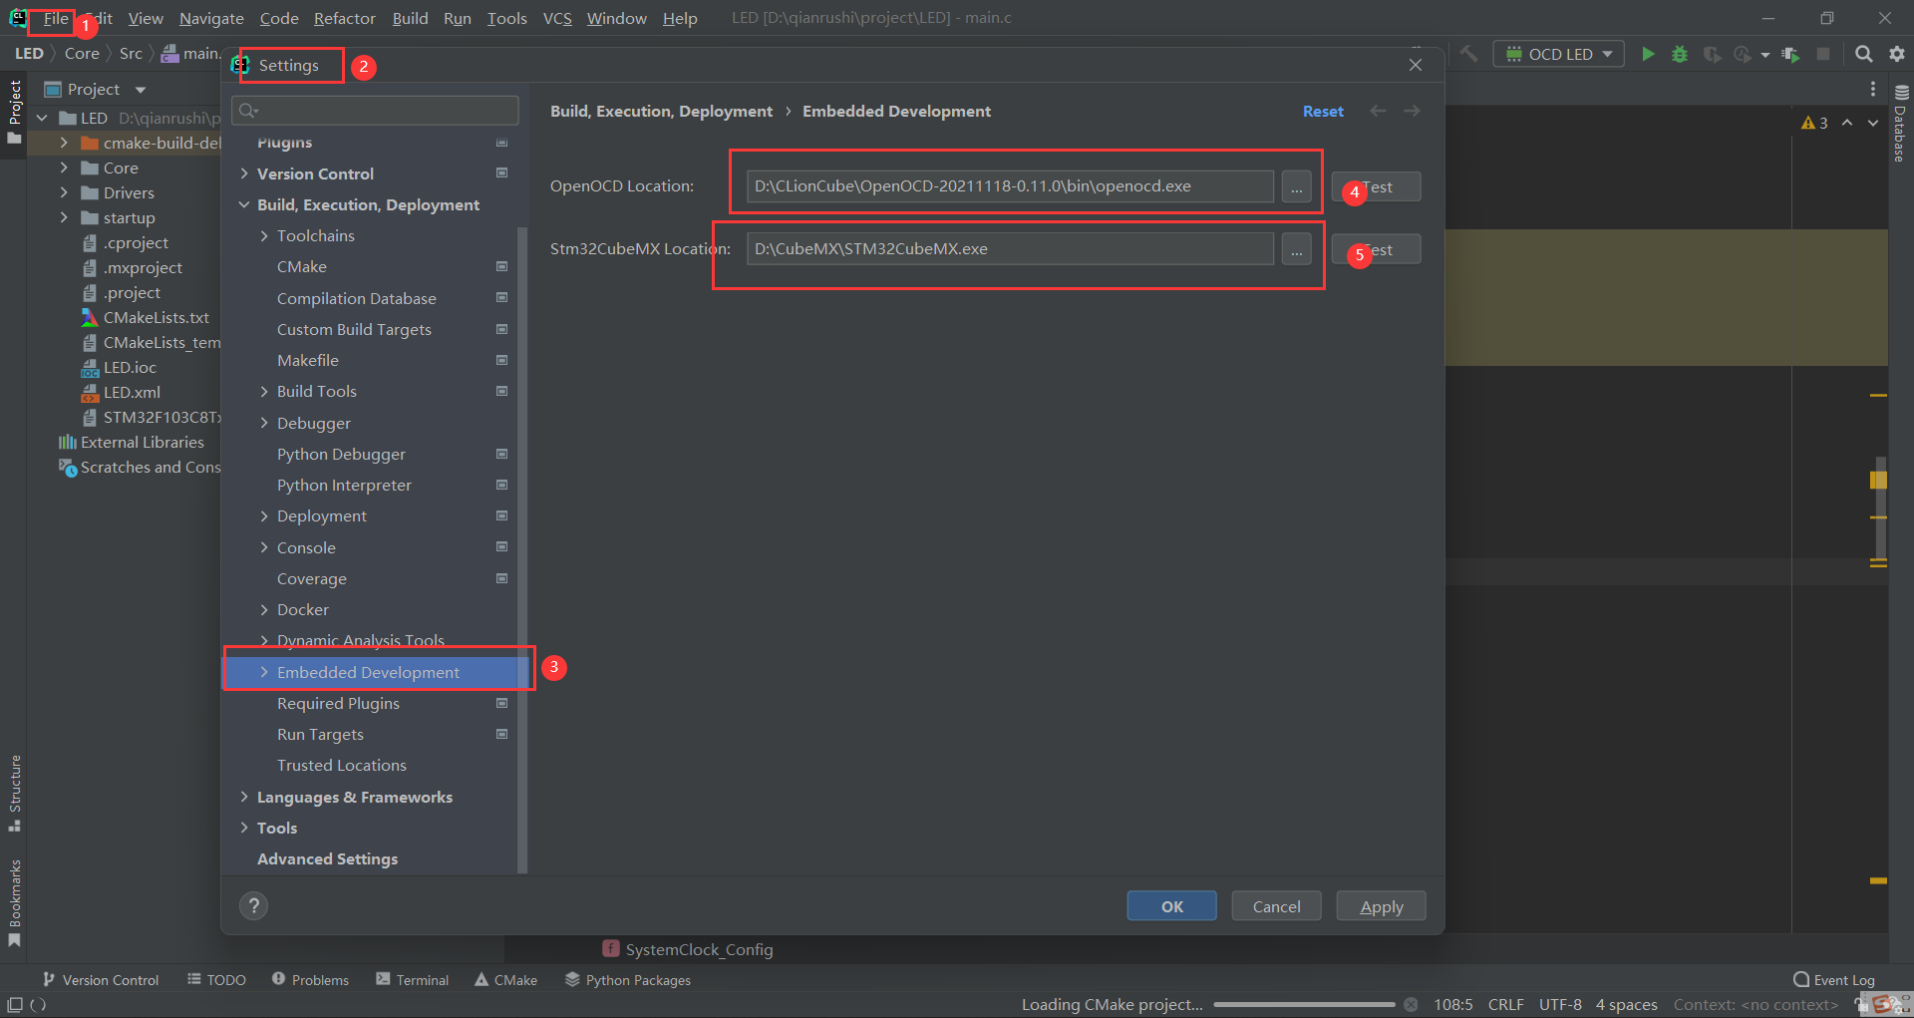The image size is (1914, 1018).
Task: Open the Database tool window
Action: 1901,124
